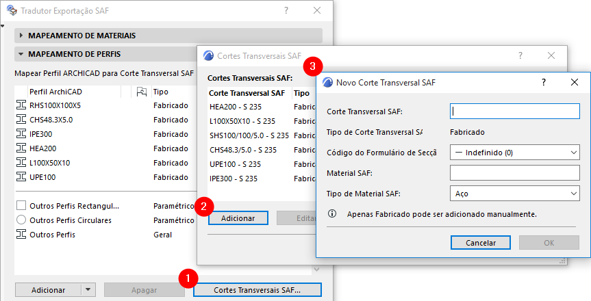Click the flag icon column header

(x=141, y=92)
